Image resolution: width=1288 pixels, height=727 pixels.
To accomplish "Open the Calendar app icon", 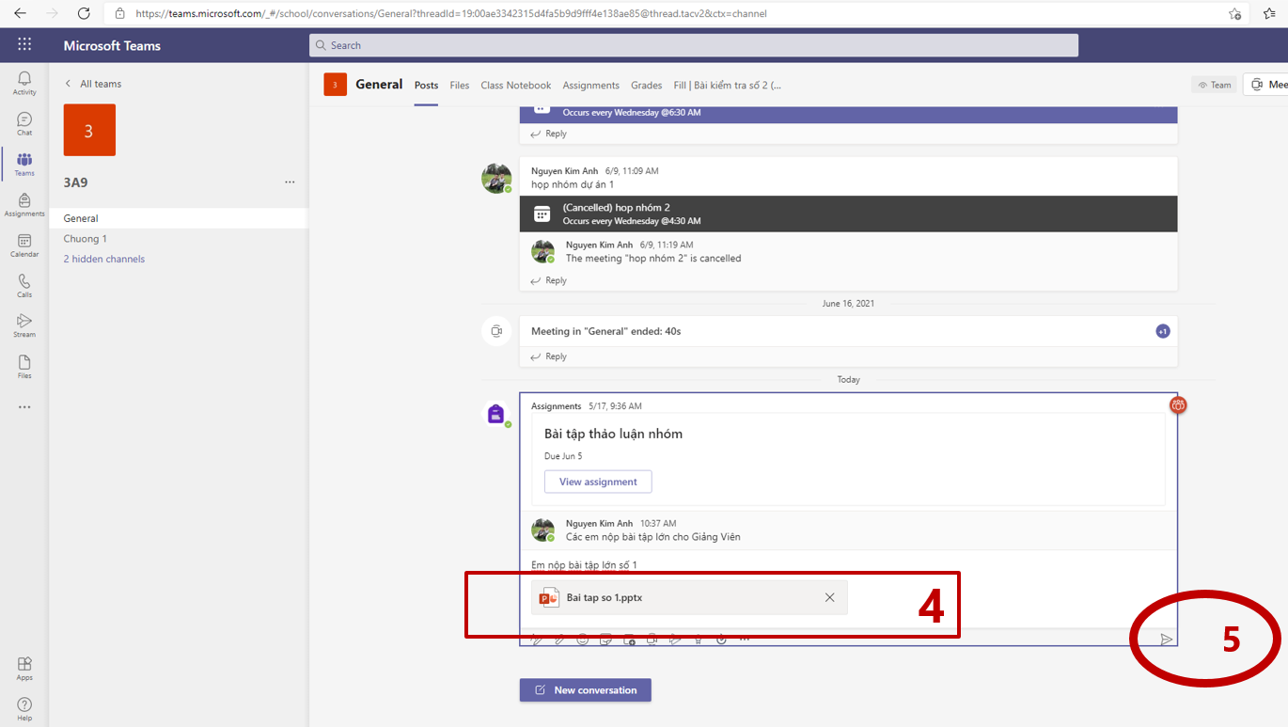I will tap(24, 245).
